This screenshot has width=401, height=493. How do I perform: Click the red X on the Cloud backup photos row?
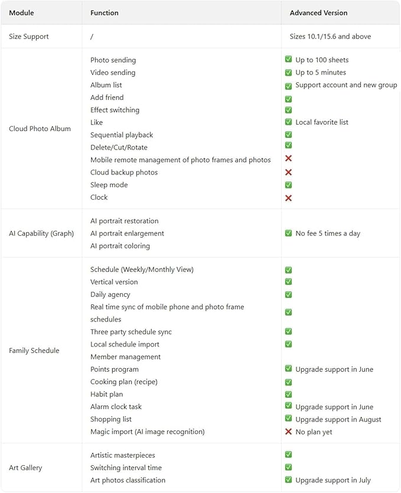point(288,172)
